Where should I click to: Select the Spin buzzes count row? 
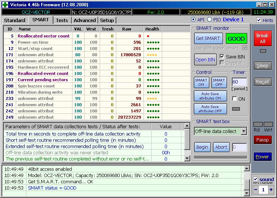[97, 86]
